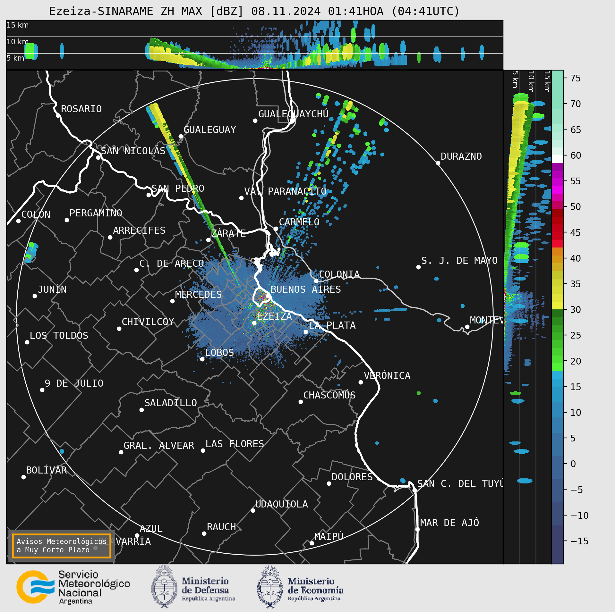
Task: Click the marker dot at Dolores
Action: click(x=329, y=484)
